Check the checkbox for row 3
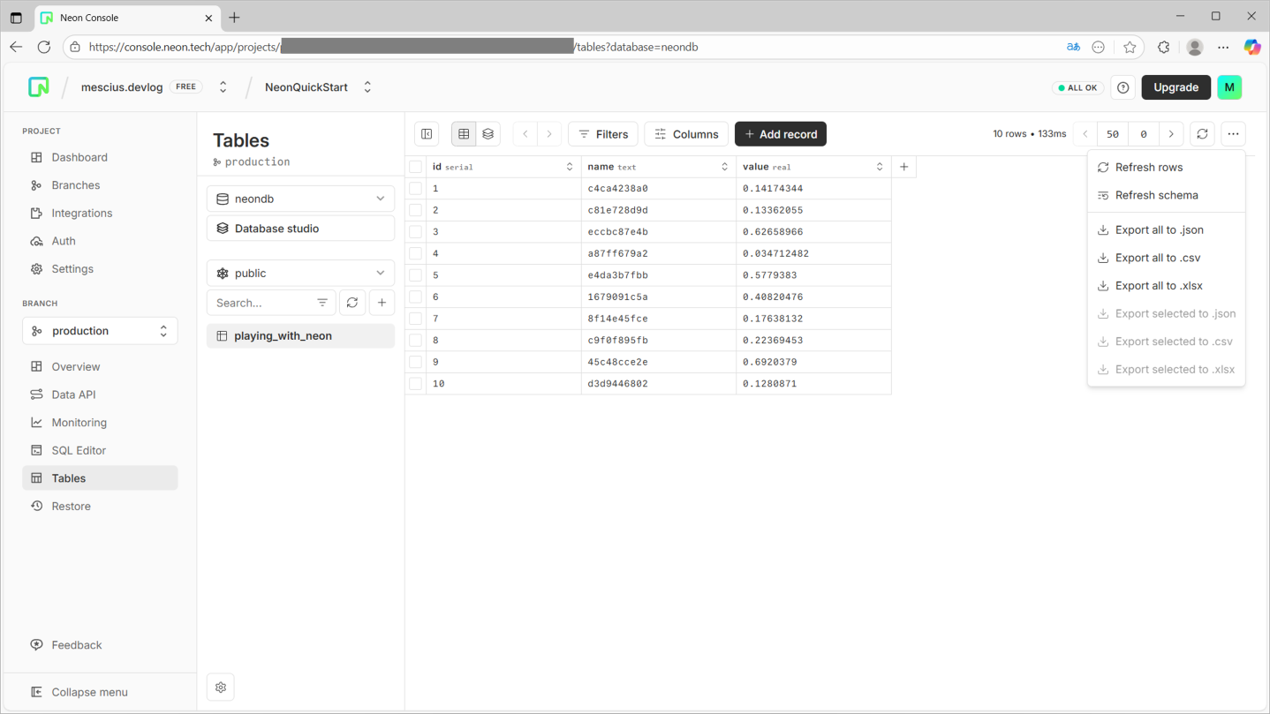The image size is (1270, 714). (415, 232)
